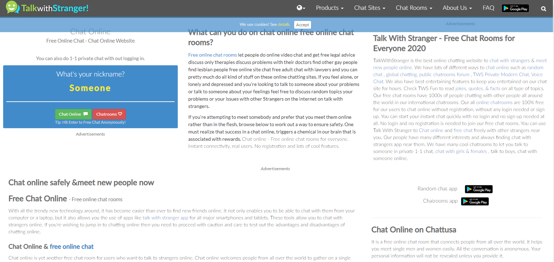This screenshot has height=262, width=554.
Task: Accept the cookies notice
Action: coord(302,25)
